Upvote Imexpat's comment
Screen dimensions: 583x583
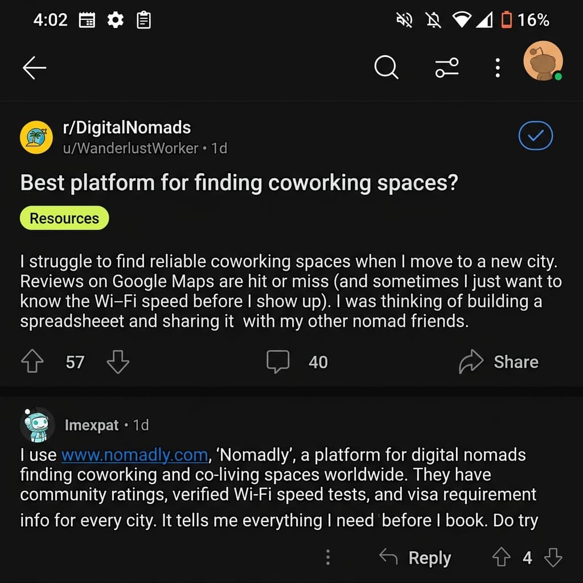click(x=502, y=558)
